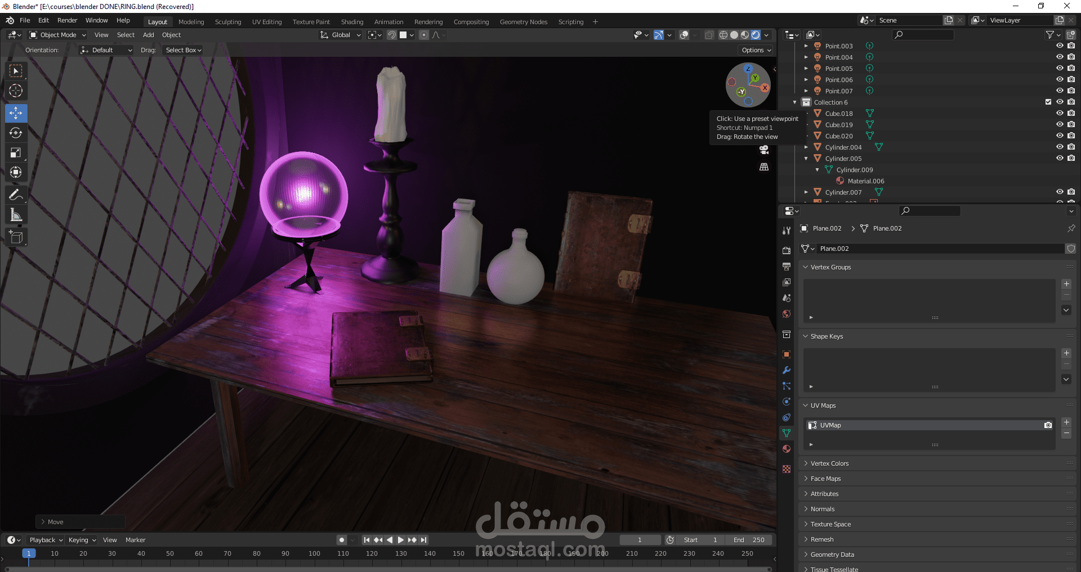Open the Scene properties tab
The width and height of the screenshot is (1081, 572).
tap(787, 298)
